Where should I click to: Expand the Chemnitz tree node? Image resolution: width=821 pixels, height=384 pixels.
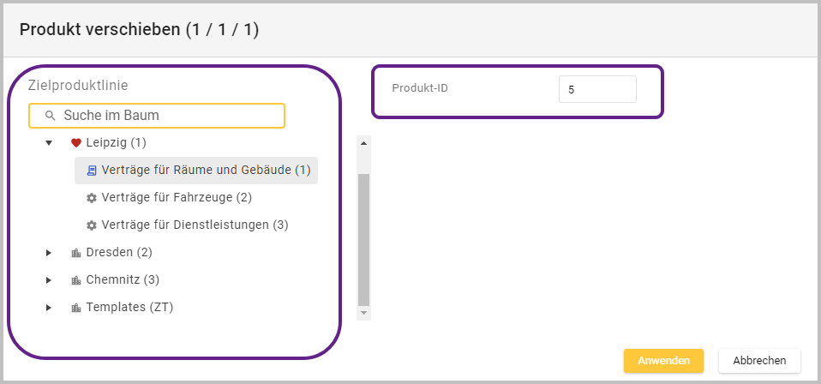pos(49,280)
